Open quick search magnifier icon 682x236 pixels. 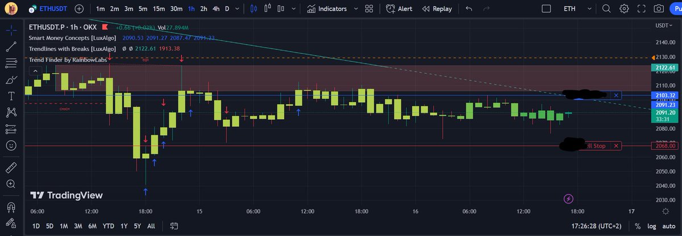click(606, 9)
